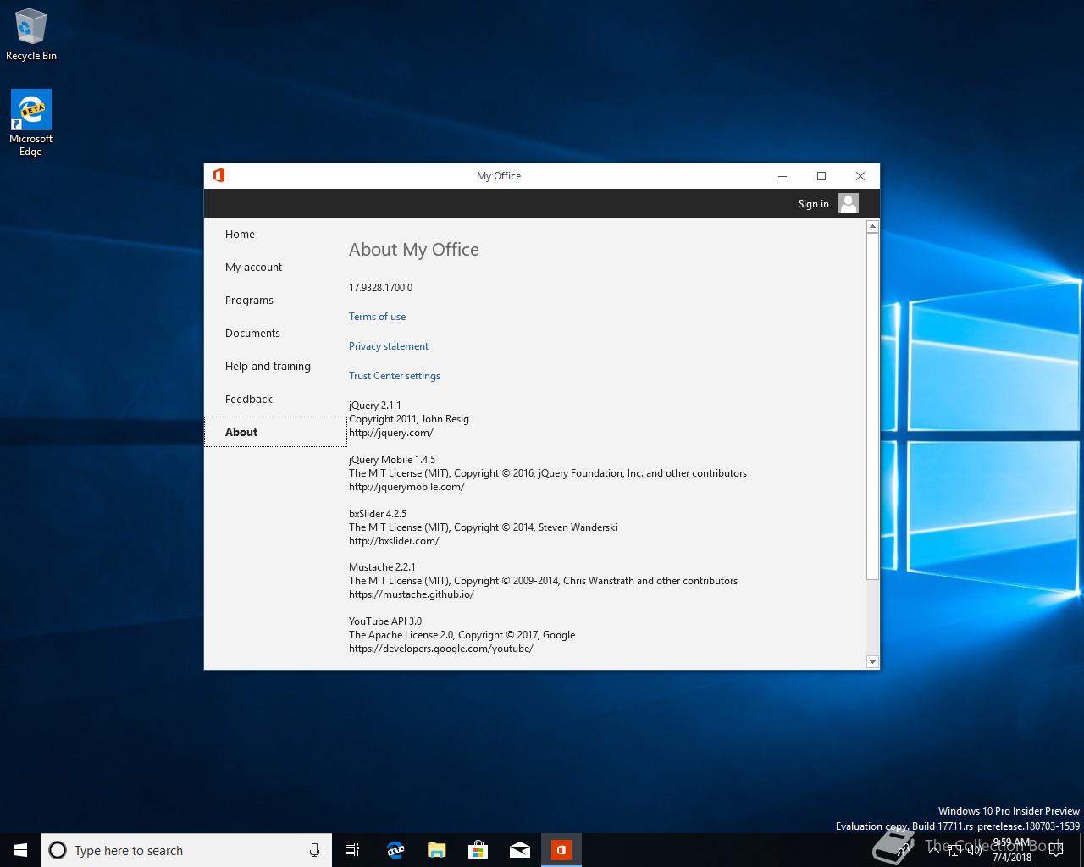Open Programs section
The height and width of the screenshot is (867, 1084).
coord(249,301)
